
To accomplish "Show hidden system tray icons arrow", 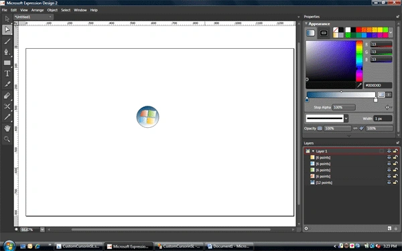I will (x=334, y=246).
